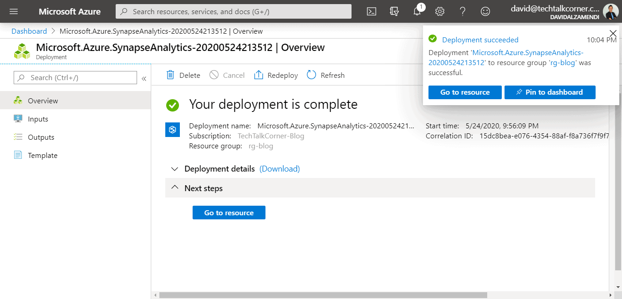Refresh the deployment overview

coord(326,75)
